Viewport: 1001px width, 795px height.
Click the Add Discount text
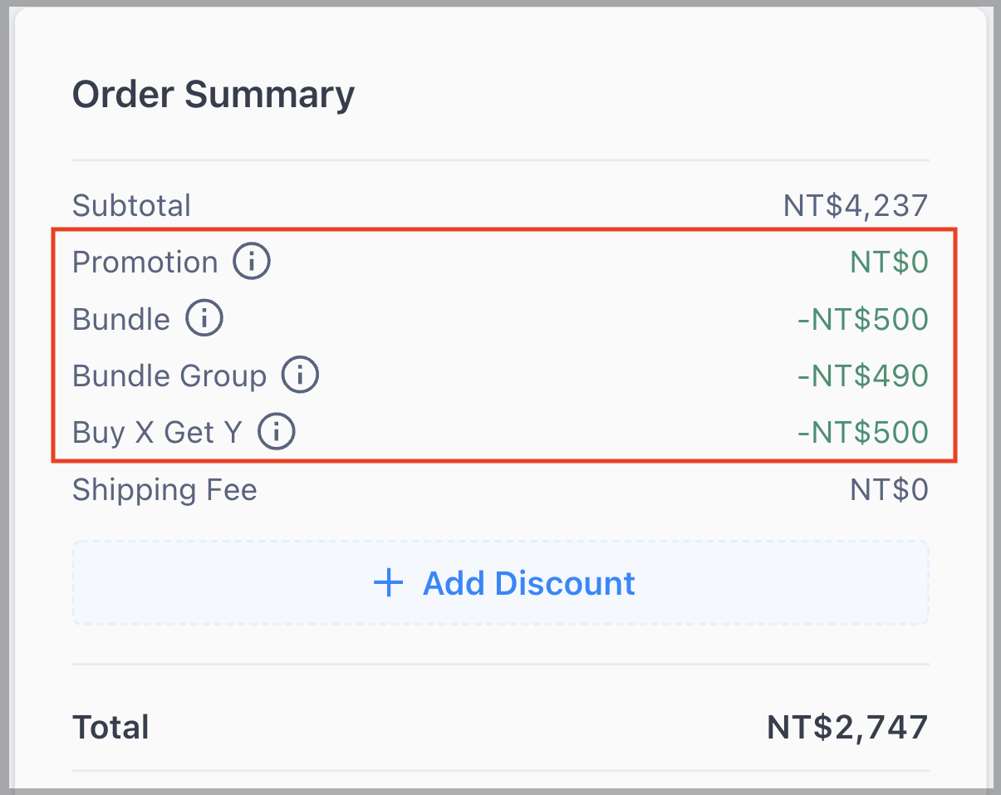pos(529,583)
